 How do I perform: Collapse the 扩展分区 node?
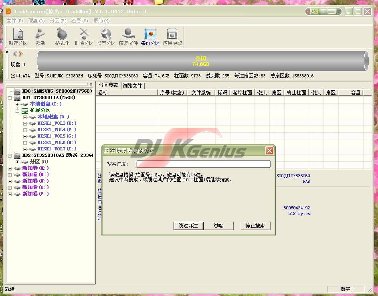coord(17,111)
